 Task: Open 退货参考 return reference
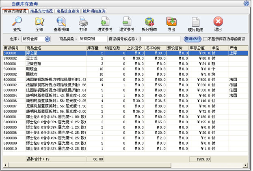(127, 23)
